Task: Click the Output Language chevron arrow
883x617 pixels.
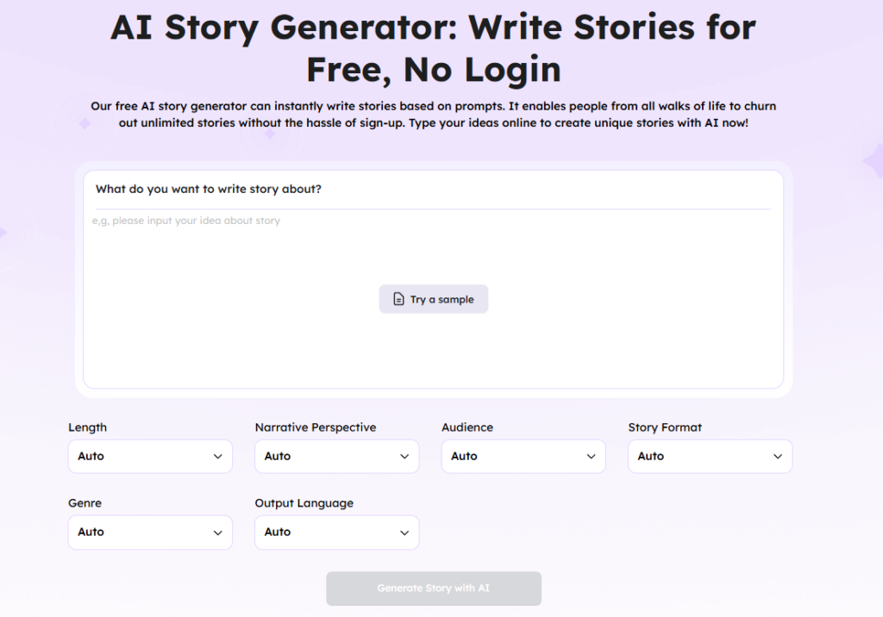Action: tap(404, 533)
